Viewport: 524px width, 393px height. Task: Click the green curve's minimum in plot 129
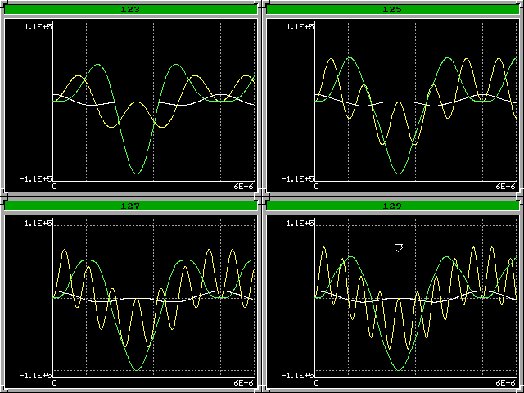[x=399, y=370]
